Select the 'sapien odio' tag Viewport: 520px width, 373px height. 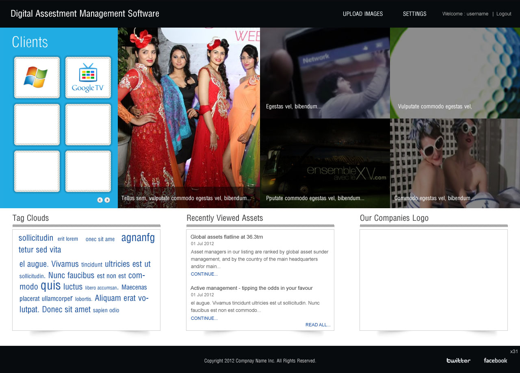pos(106,310)
